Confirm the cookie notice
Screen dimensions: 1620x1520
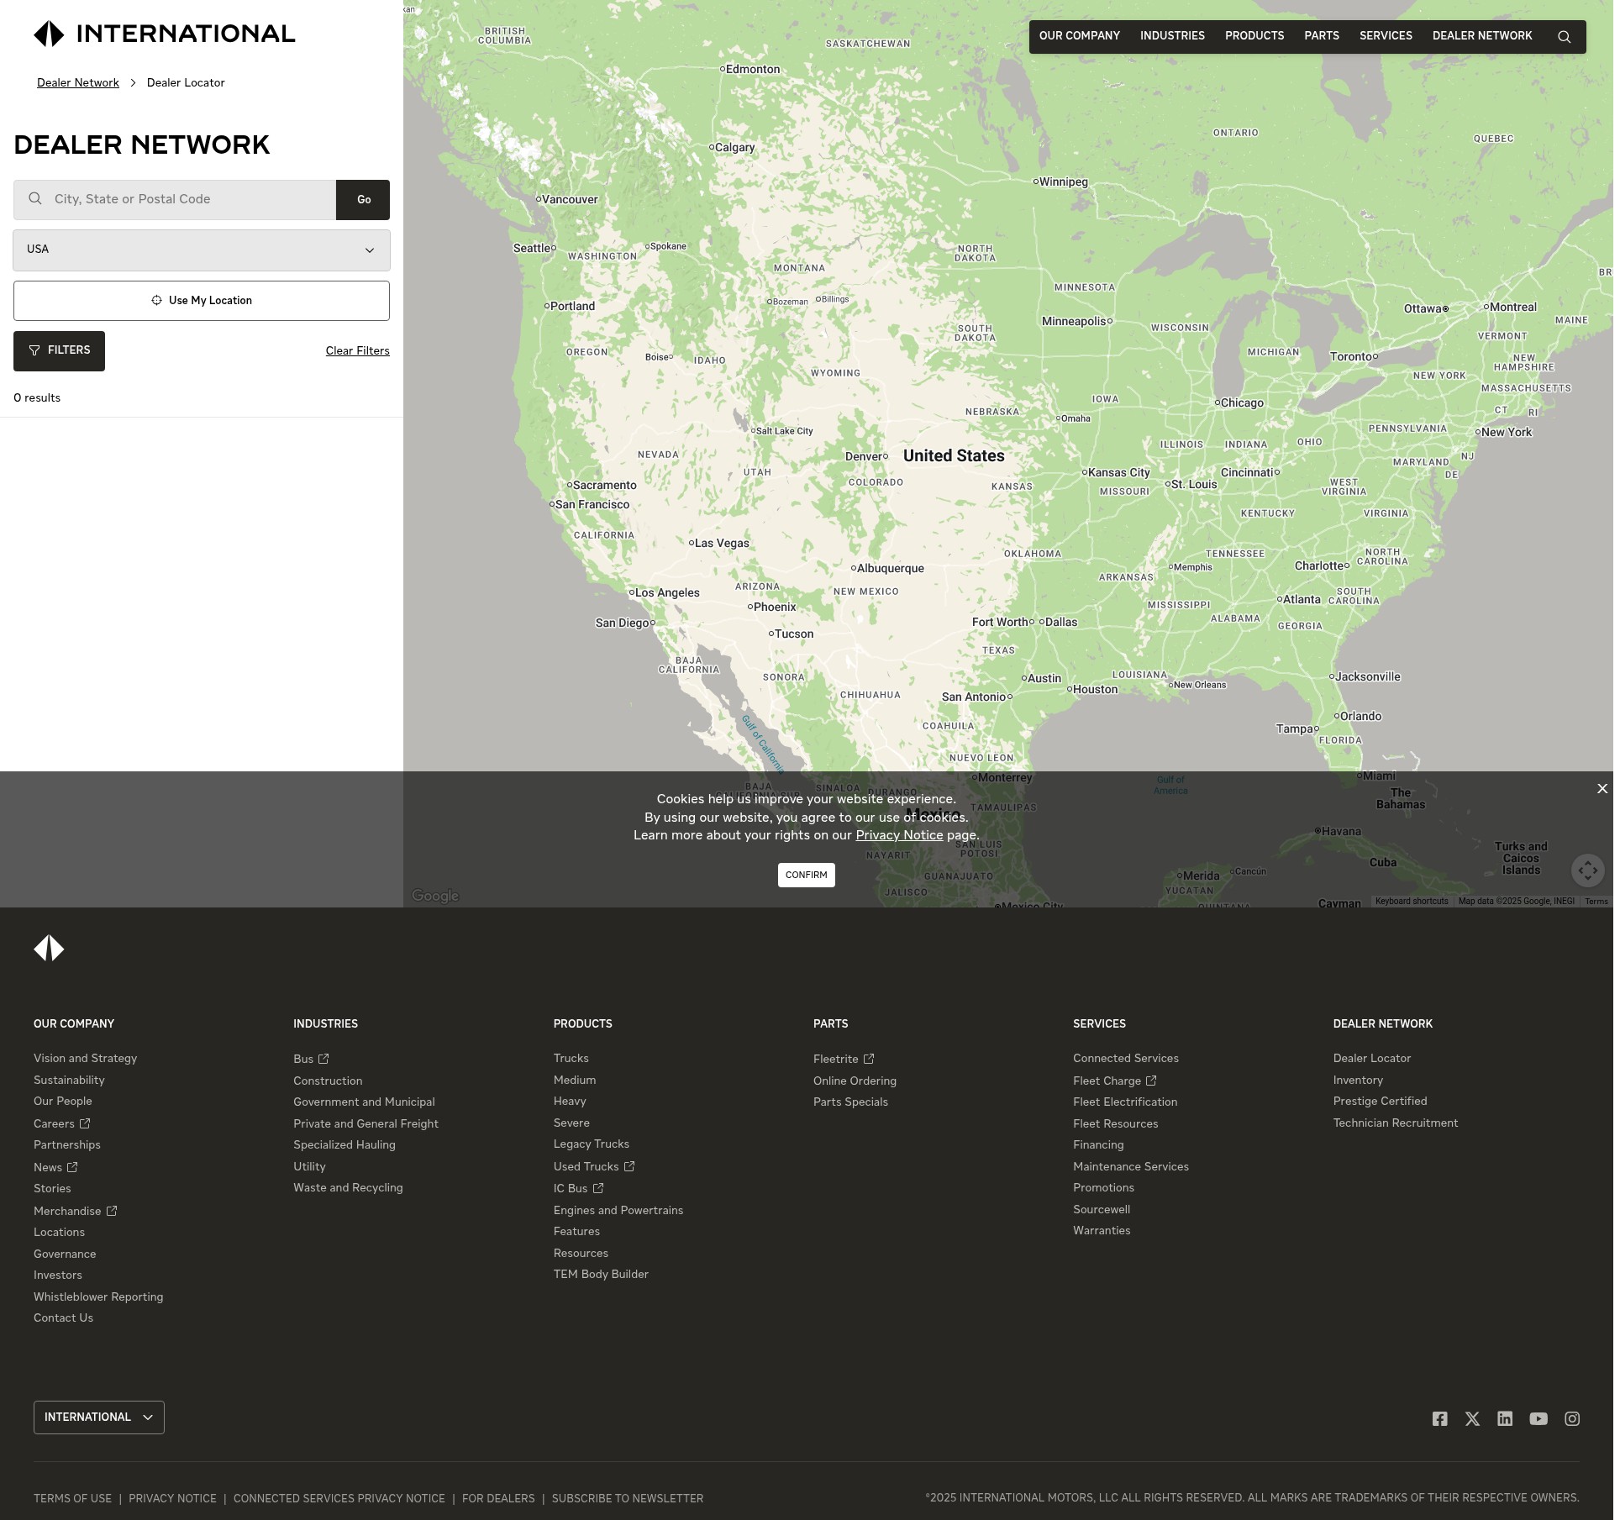[x=806, y=875]
